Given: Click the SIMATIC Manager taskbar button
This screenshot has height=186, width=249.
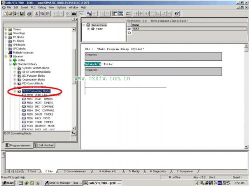Looking at the screenshot, I should click(x=64, y=183).
